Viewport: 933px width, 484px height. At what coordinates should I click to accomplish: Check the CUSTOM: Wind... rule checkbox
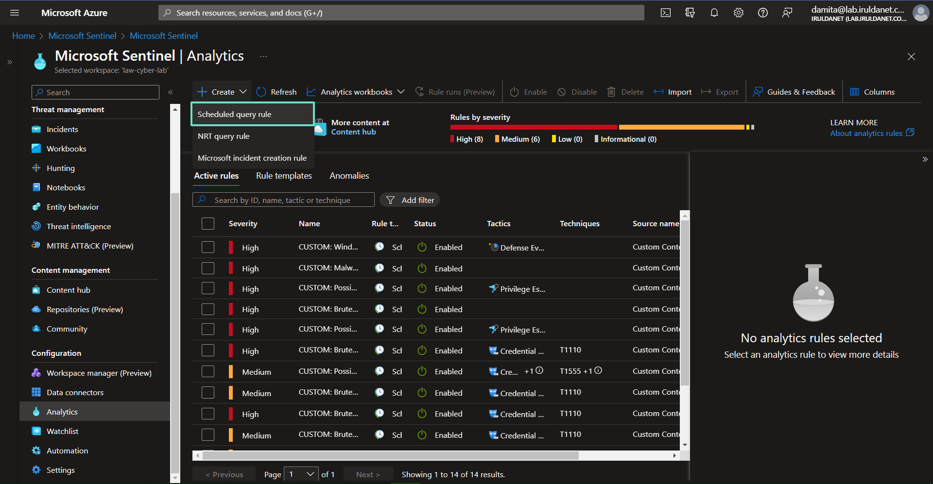point(208,247)
